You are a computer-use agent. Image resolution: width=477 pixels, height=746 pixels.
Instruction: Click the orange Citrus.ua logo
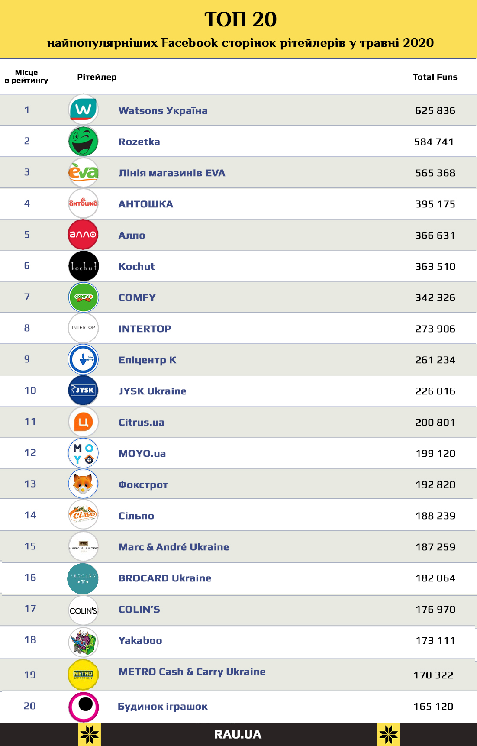[x=84, y=422]
